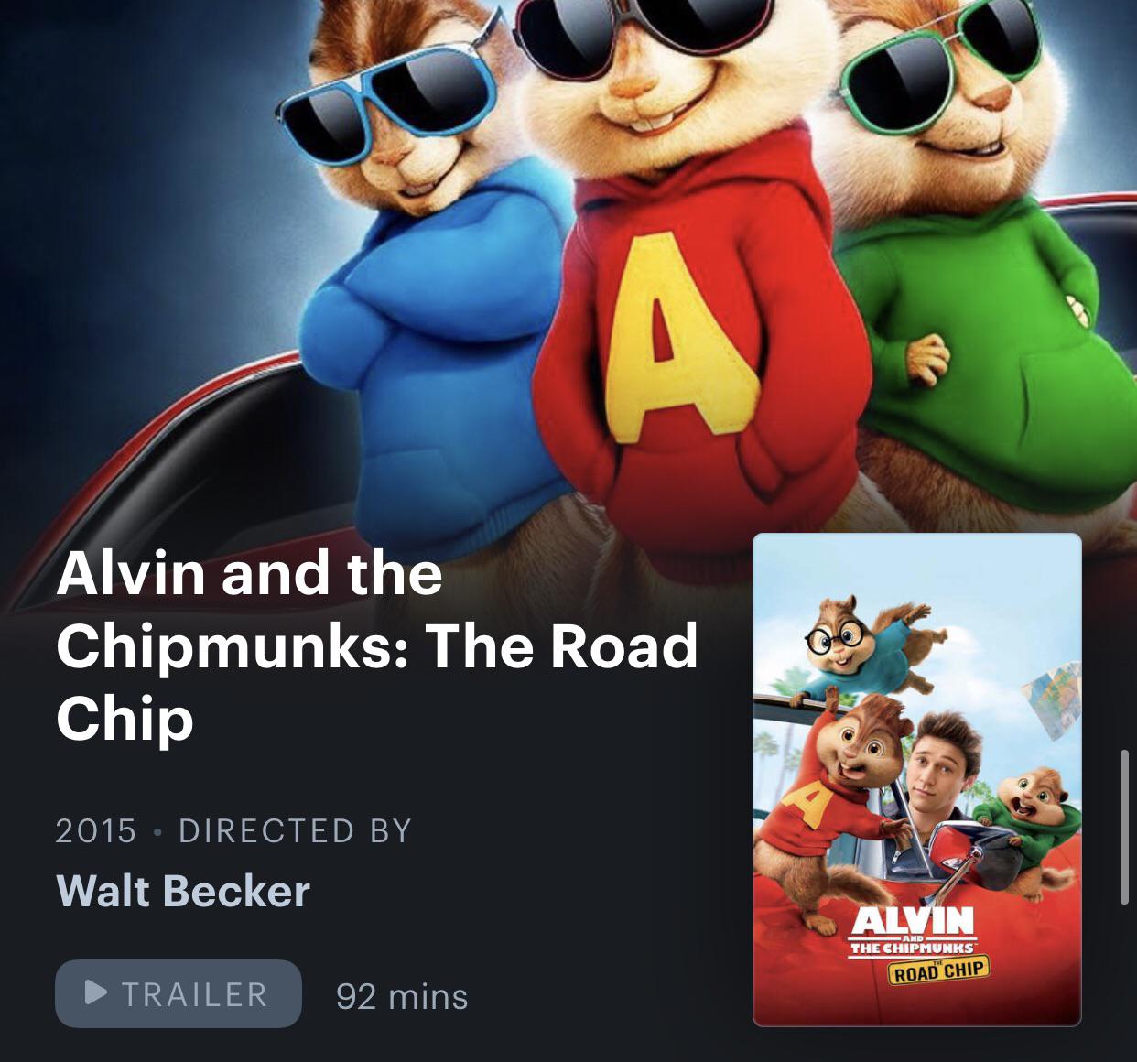1137x1062 pixels.
Task: Click the play triangle icon in Trailer button
Action: point(96,992)
